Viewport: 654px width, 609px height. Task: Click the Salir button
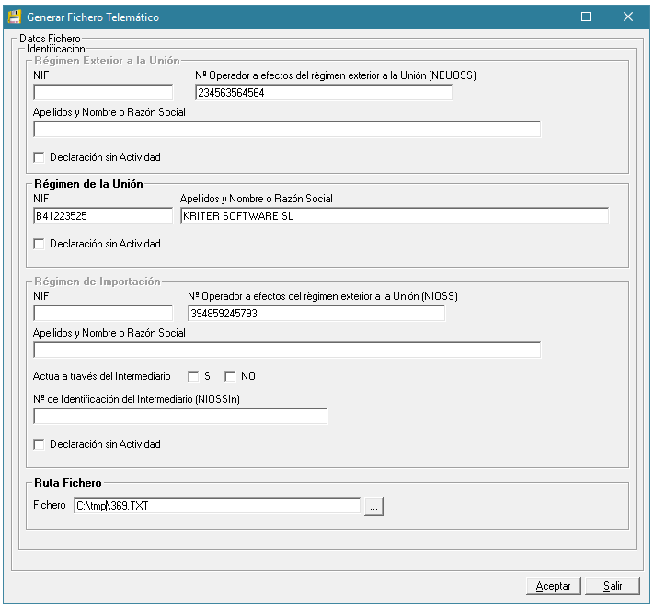[613, 586]
